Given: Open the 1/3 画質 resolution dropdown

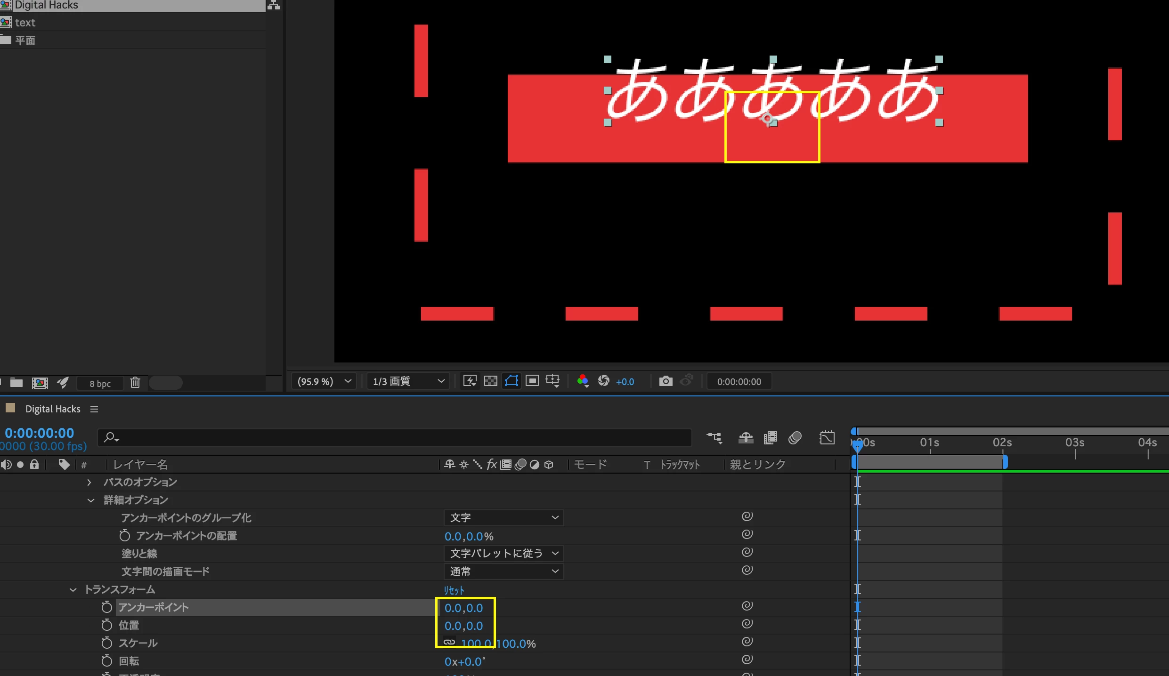Looking at the screenshot, I should [408, 381].
